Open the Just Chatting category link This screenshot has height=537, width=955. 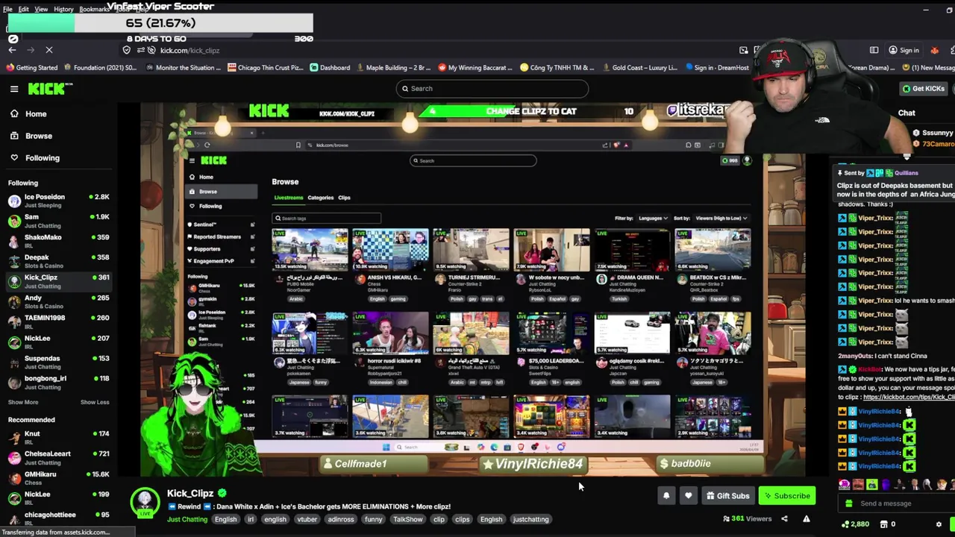coord(187,520)
